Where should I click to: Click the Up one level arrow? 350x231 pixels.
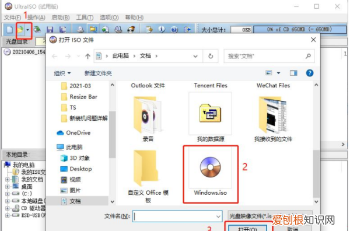87,56
